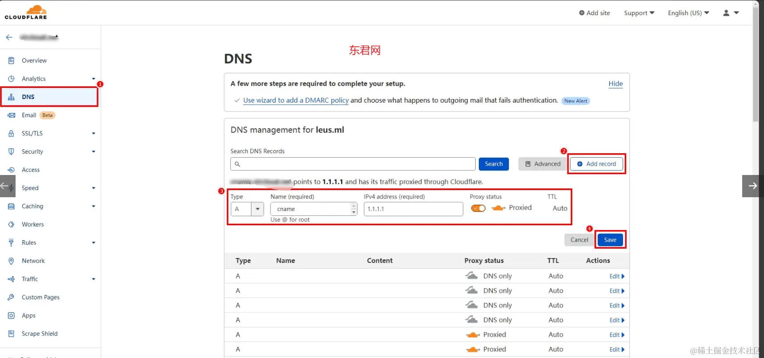The width and height of the screenshot is (764, 358).
Task: Click the Security shield icon
Action: coord(11,151)
